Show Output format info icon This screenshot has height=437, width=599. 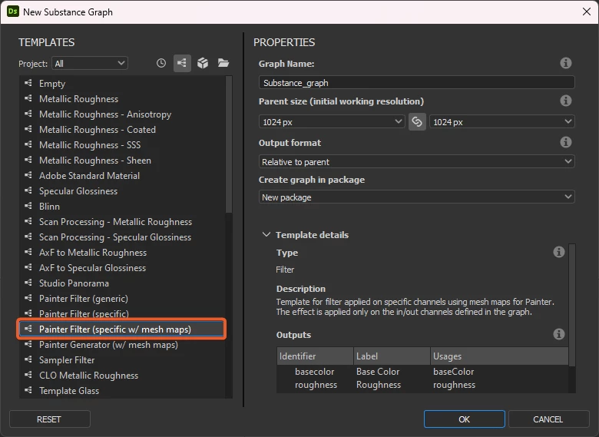pyautogui.click(x=566, y=143)
